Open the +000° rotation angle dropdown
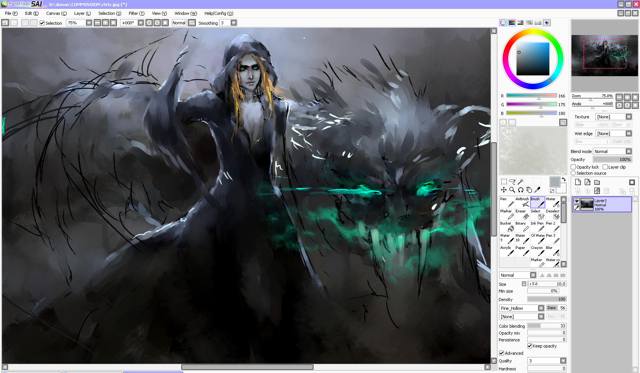 tap(141, 23)
